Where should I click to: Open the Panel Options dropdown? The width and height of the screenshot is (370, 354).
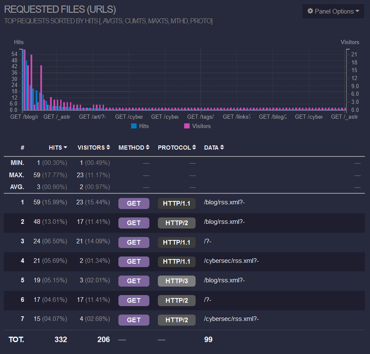333,11
